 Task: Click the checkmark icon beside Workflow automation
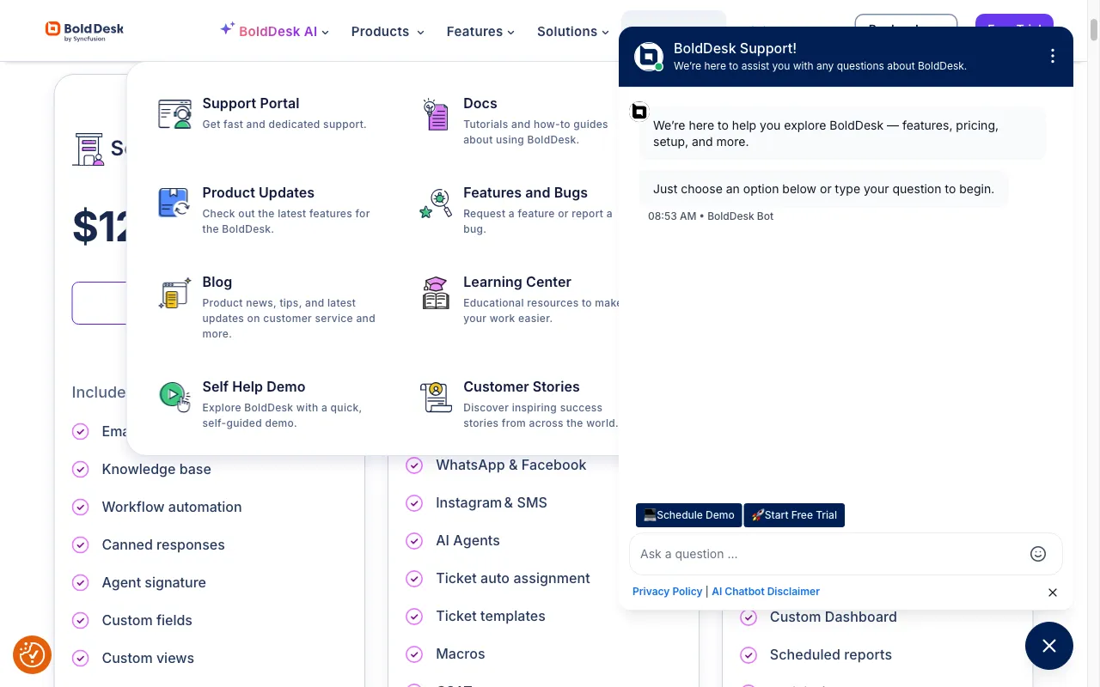coord(81,507)
